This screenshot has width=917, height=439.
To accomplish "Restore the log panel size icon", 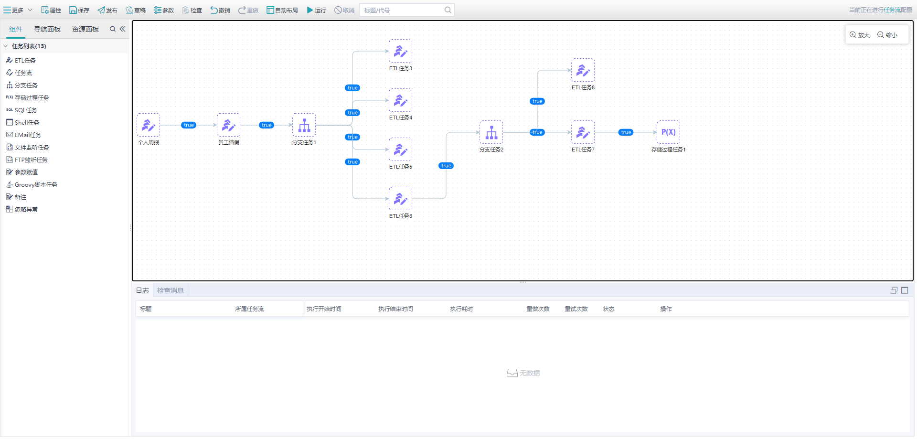I will 894,290.
